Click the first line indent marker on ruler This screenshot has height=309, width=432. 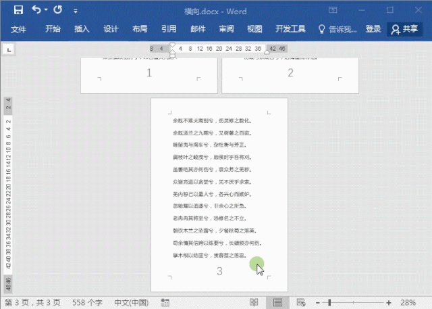[x=173, y=45]
